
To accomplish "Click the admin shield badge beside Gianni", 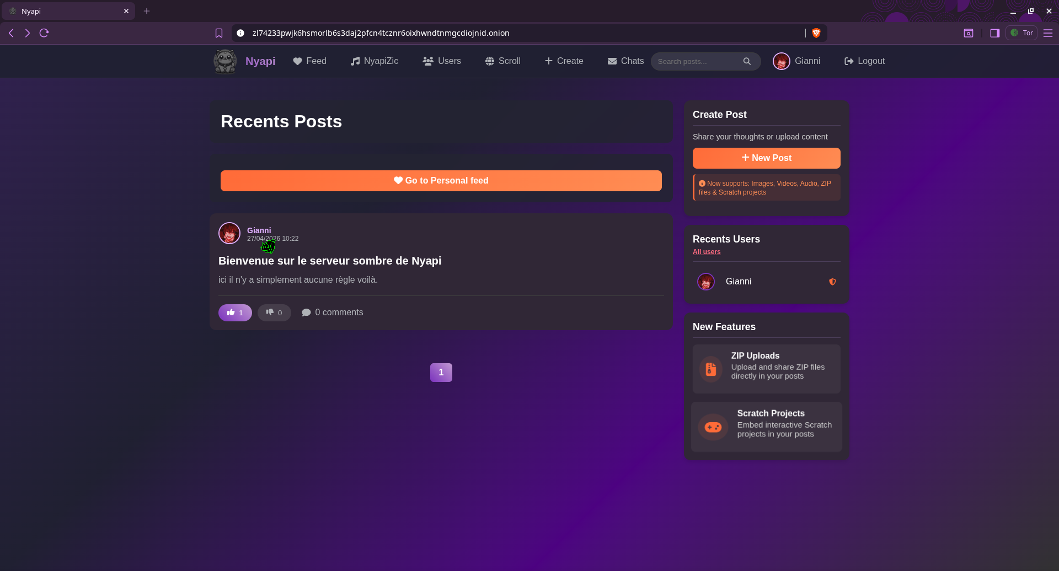I will tap(832, 282).
